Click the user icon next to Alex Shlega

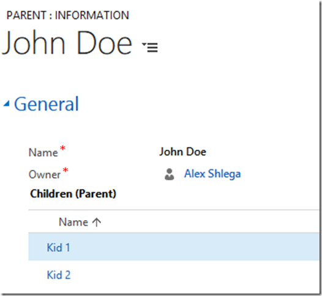pos(170,174)
